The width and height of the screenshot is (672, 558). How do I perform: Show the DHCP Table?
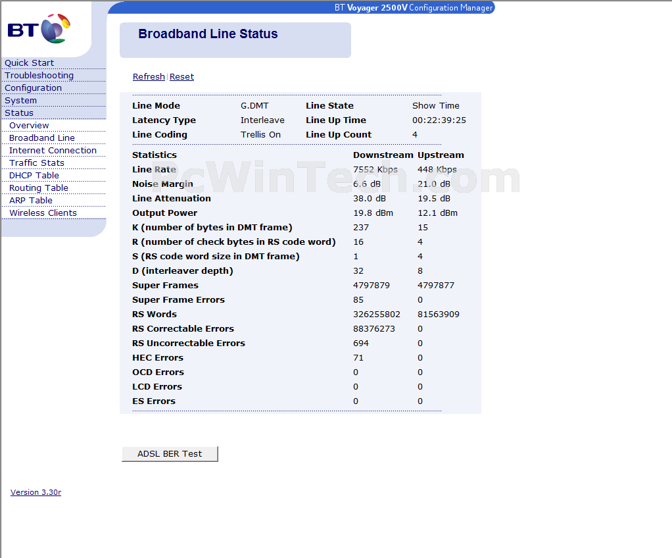[x=34, y=175]
